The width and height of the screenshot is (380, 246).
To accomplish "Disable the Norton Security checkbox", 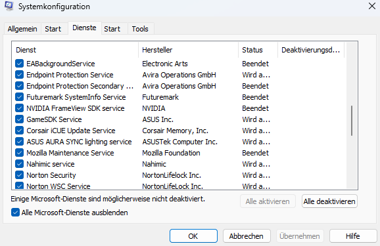I will [19, 175].
